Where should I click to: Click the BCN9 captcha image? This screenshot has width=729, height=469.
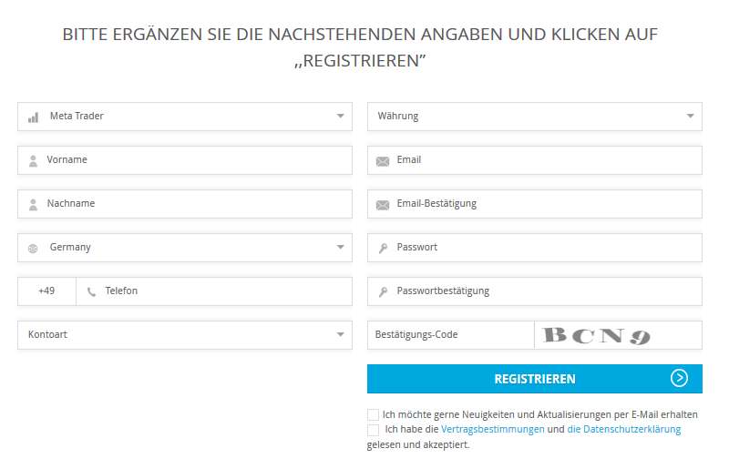pyautogui.click(x=597, y=335)
